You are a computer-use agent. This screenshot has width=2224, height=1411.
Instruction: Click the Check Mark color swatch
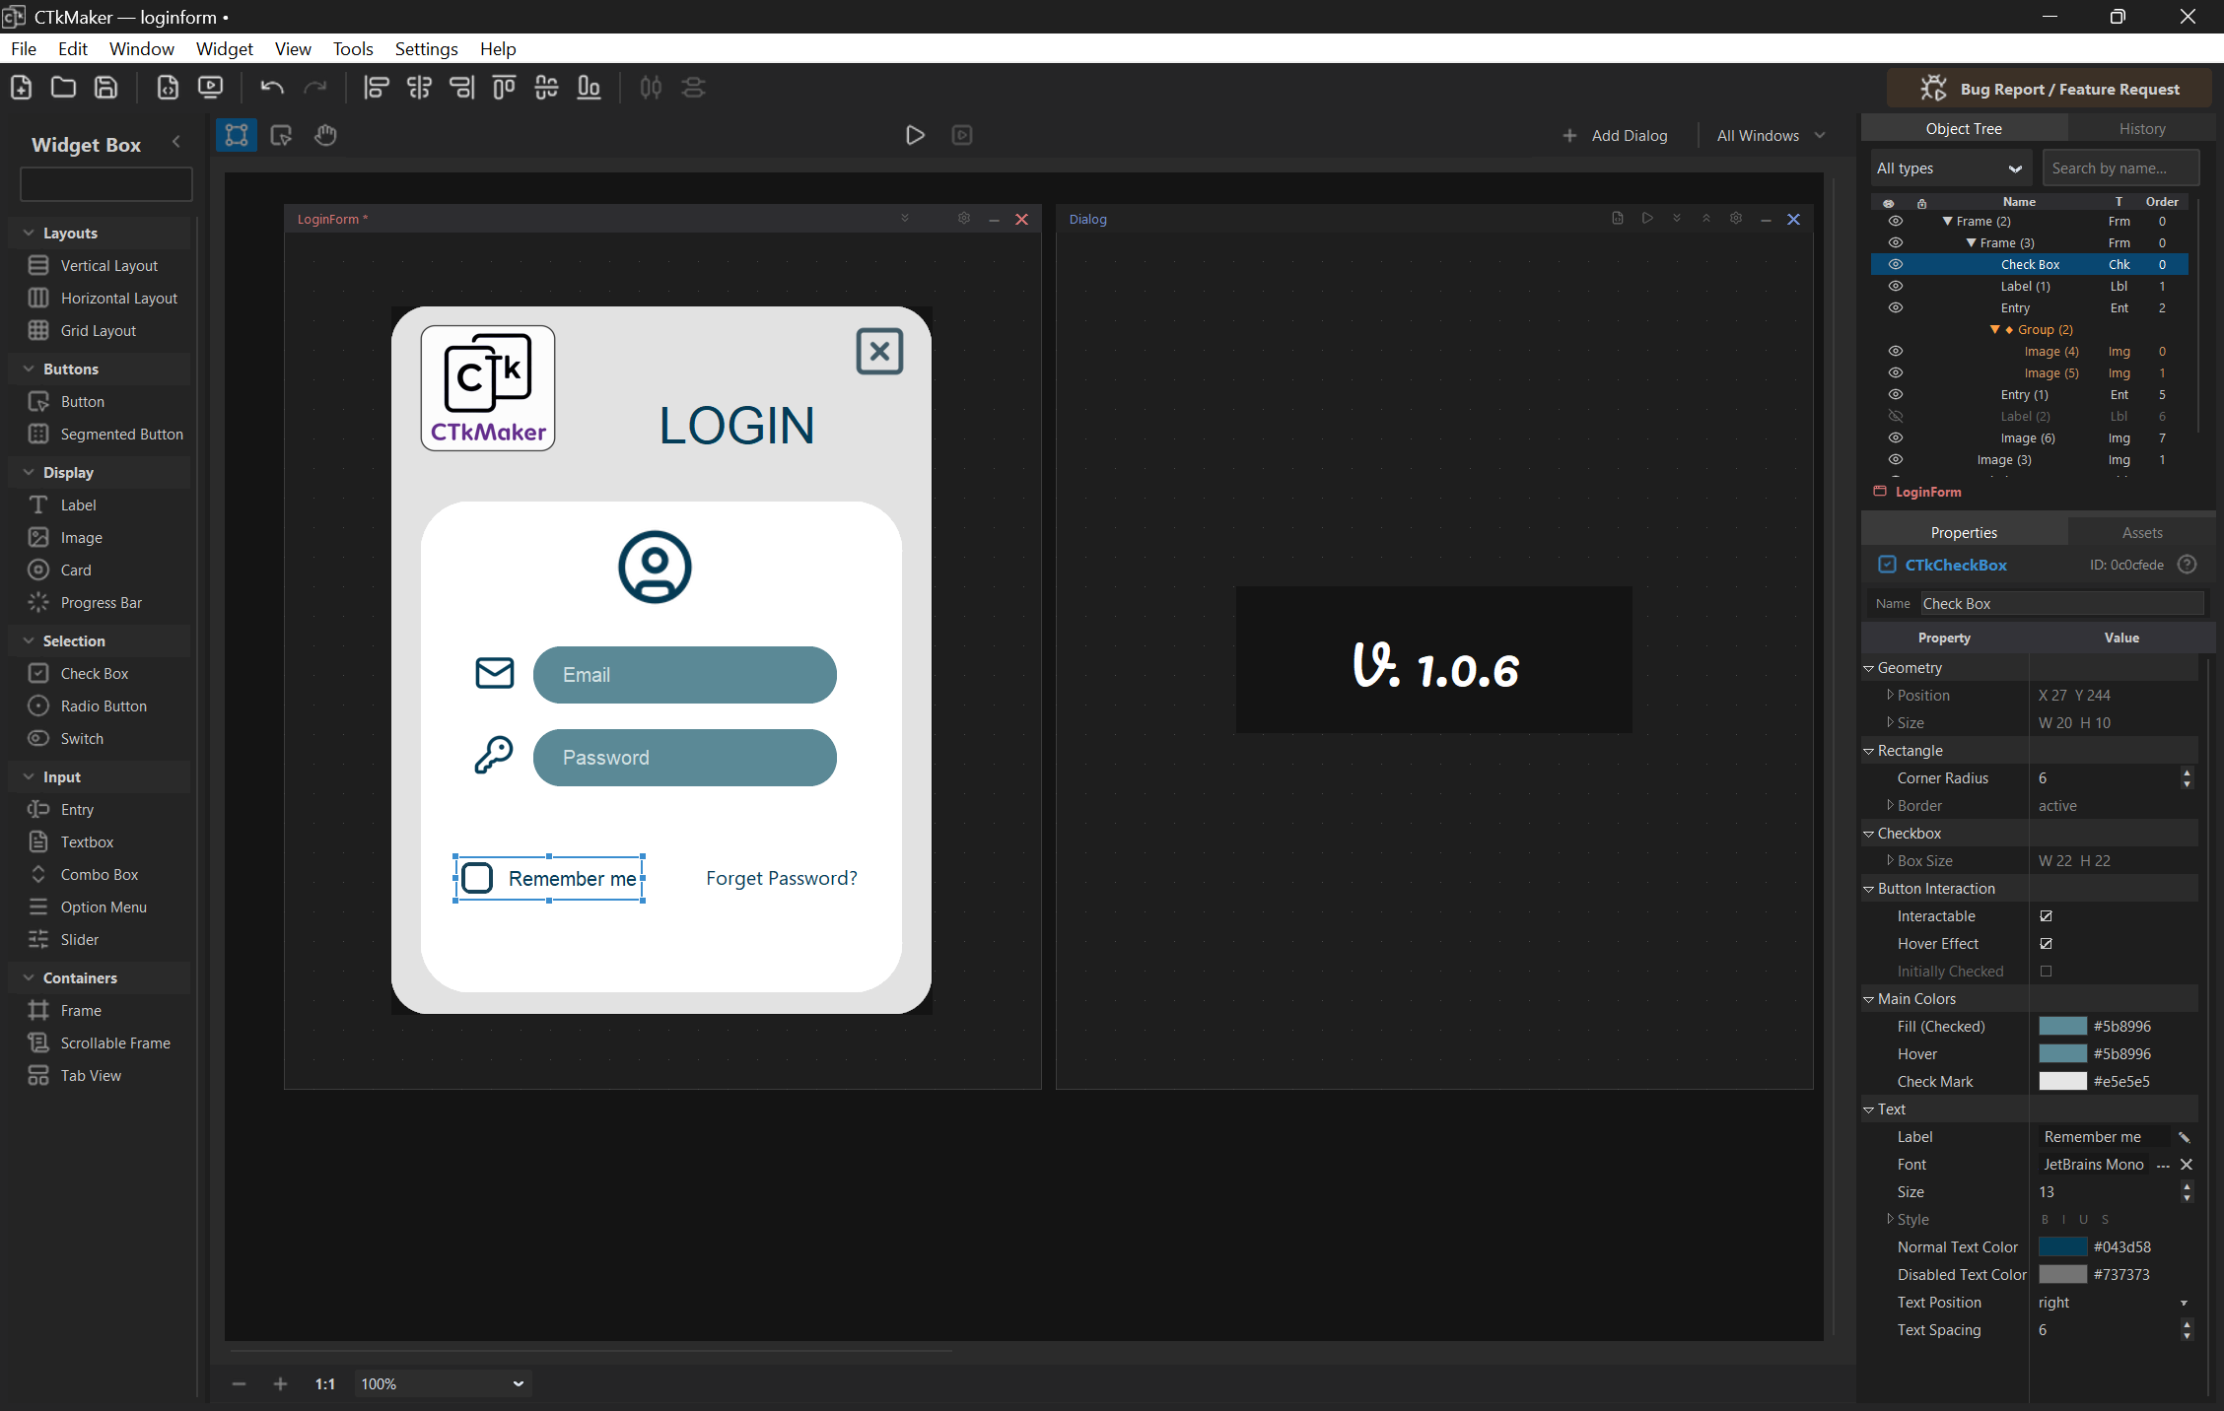point(2062,1082)
